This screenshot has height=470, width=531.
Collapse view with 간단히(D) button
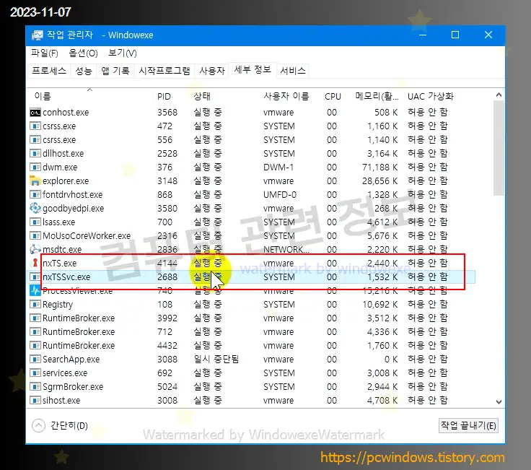point(60,425)
